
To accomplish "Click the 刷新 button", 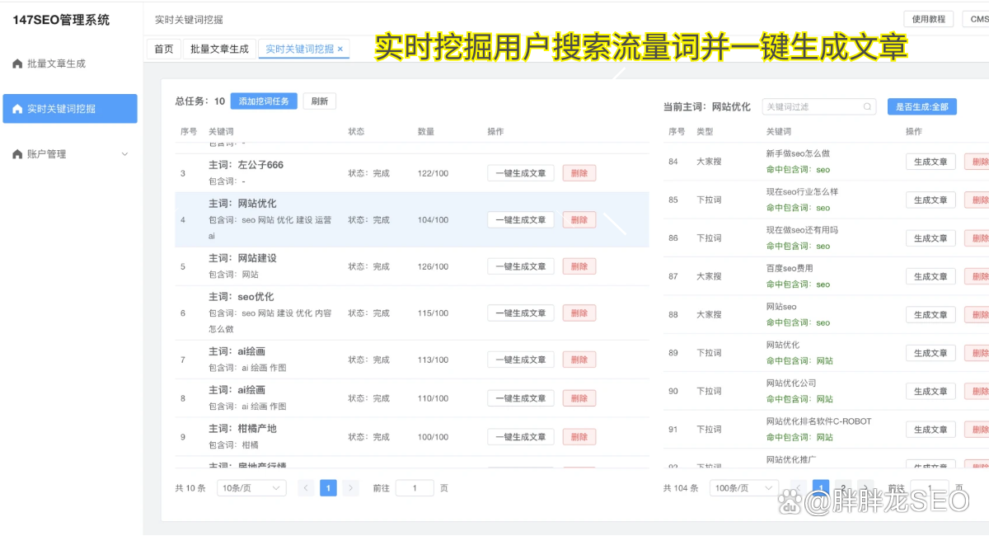I will pyautogui.click(x=320, y=101).
